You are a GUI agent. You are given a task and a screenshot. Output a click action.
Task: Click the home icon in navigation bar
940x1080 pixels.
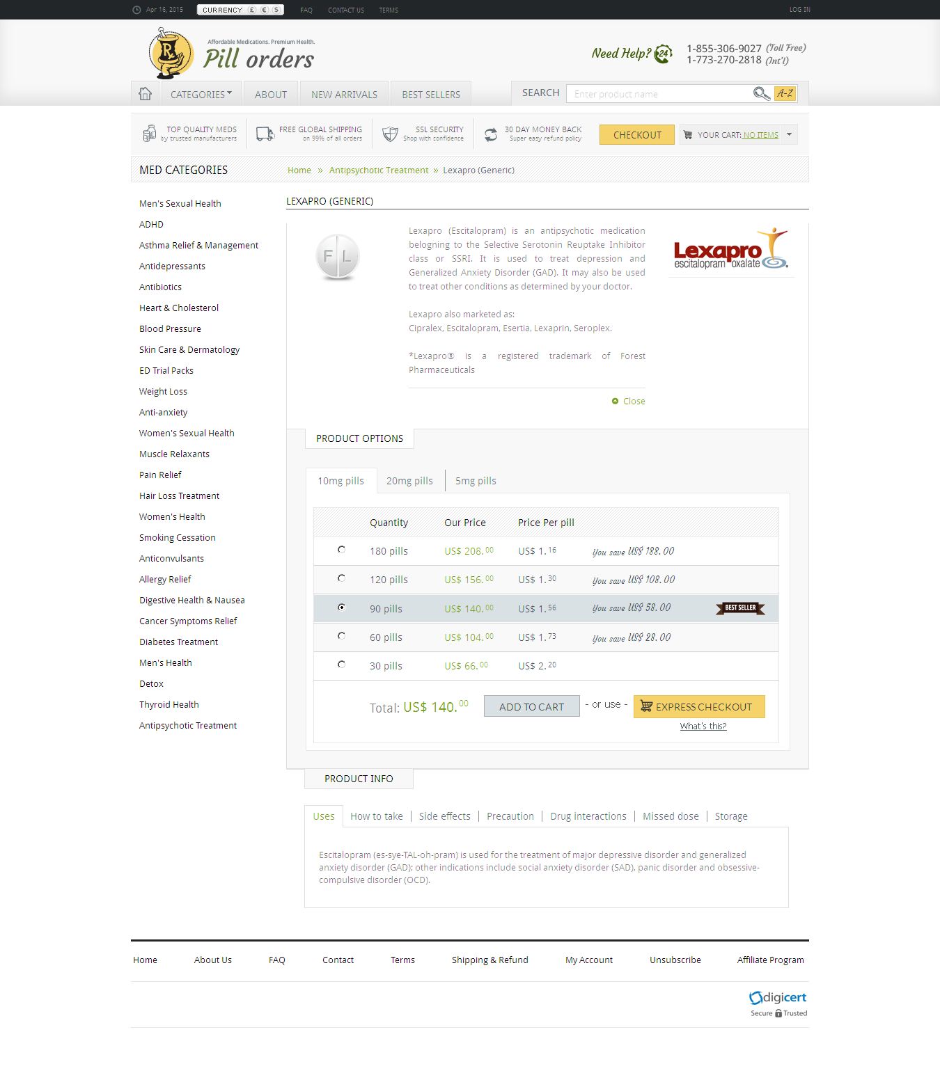(x=145, y=94)
